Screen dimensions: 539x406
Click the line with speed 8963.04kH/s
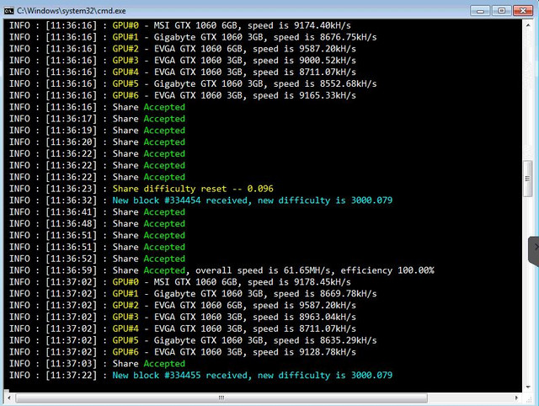pos(183,318)
